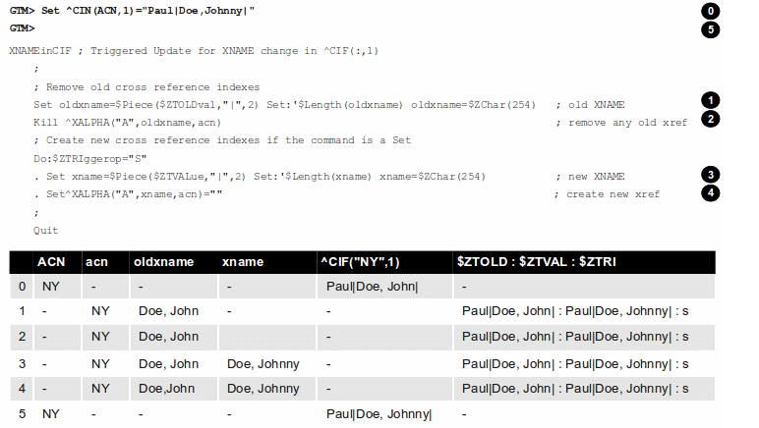Select callout marker 3 on the new XNAME line

710,175
